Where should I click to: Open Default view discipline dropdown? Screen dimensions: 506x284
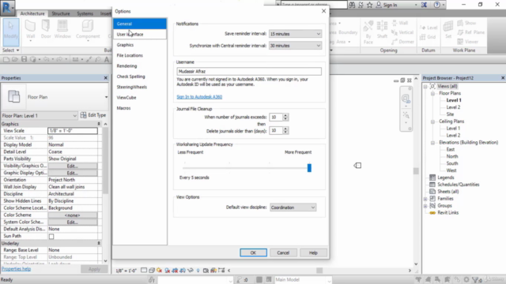pyautogui.click(x=293, y=207)
